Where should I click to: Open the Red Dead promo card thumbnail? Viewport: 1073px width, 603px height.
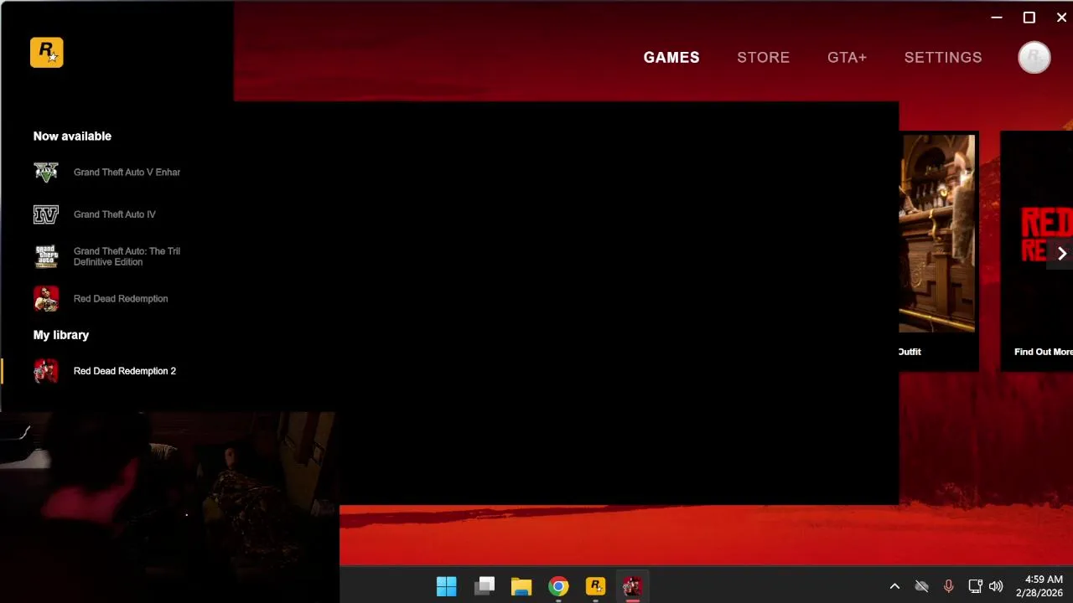pyautogui.click(x=1038, y=234)
